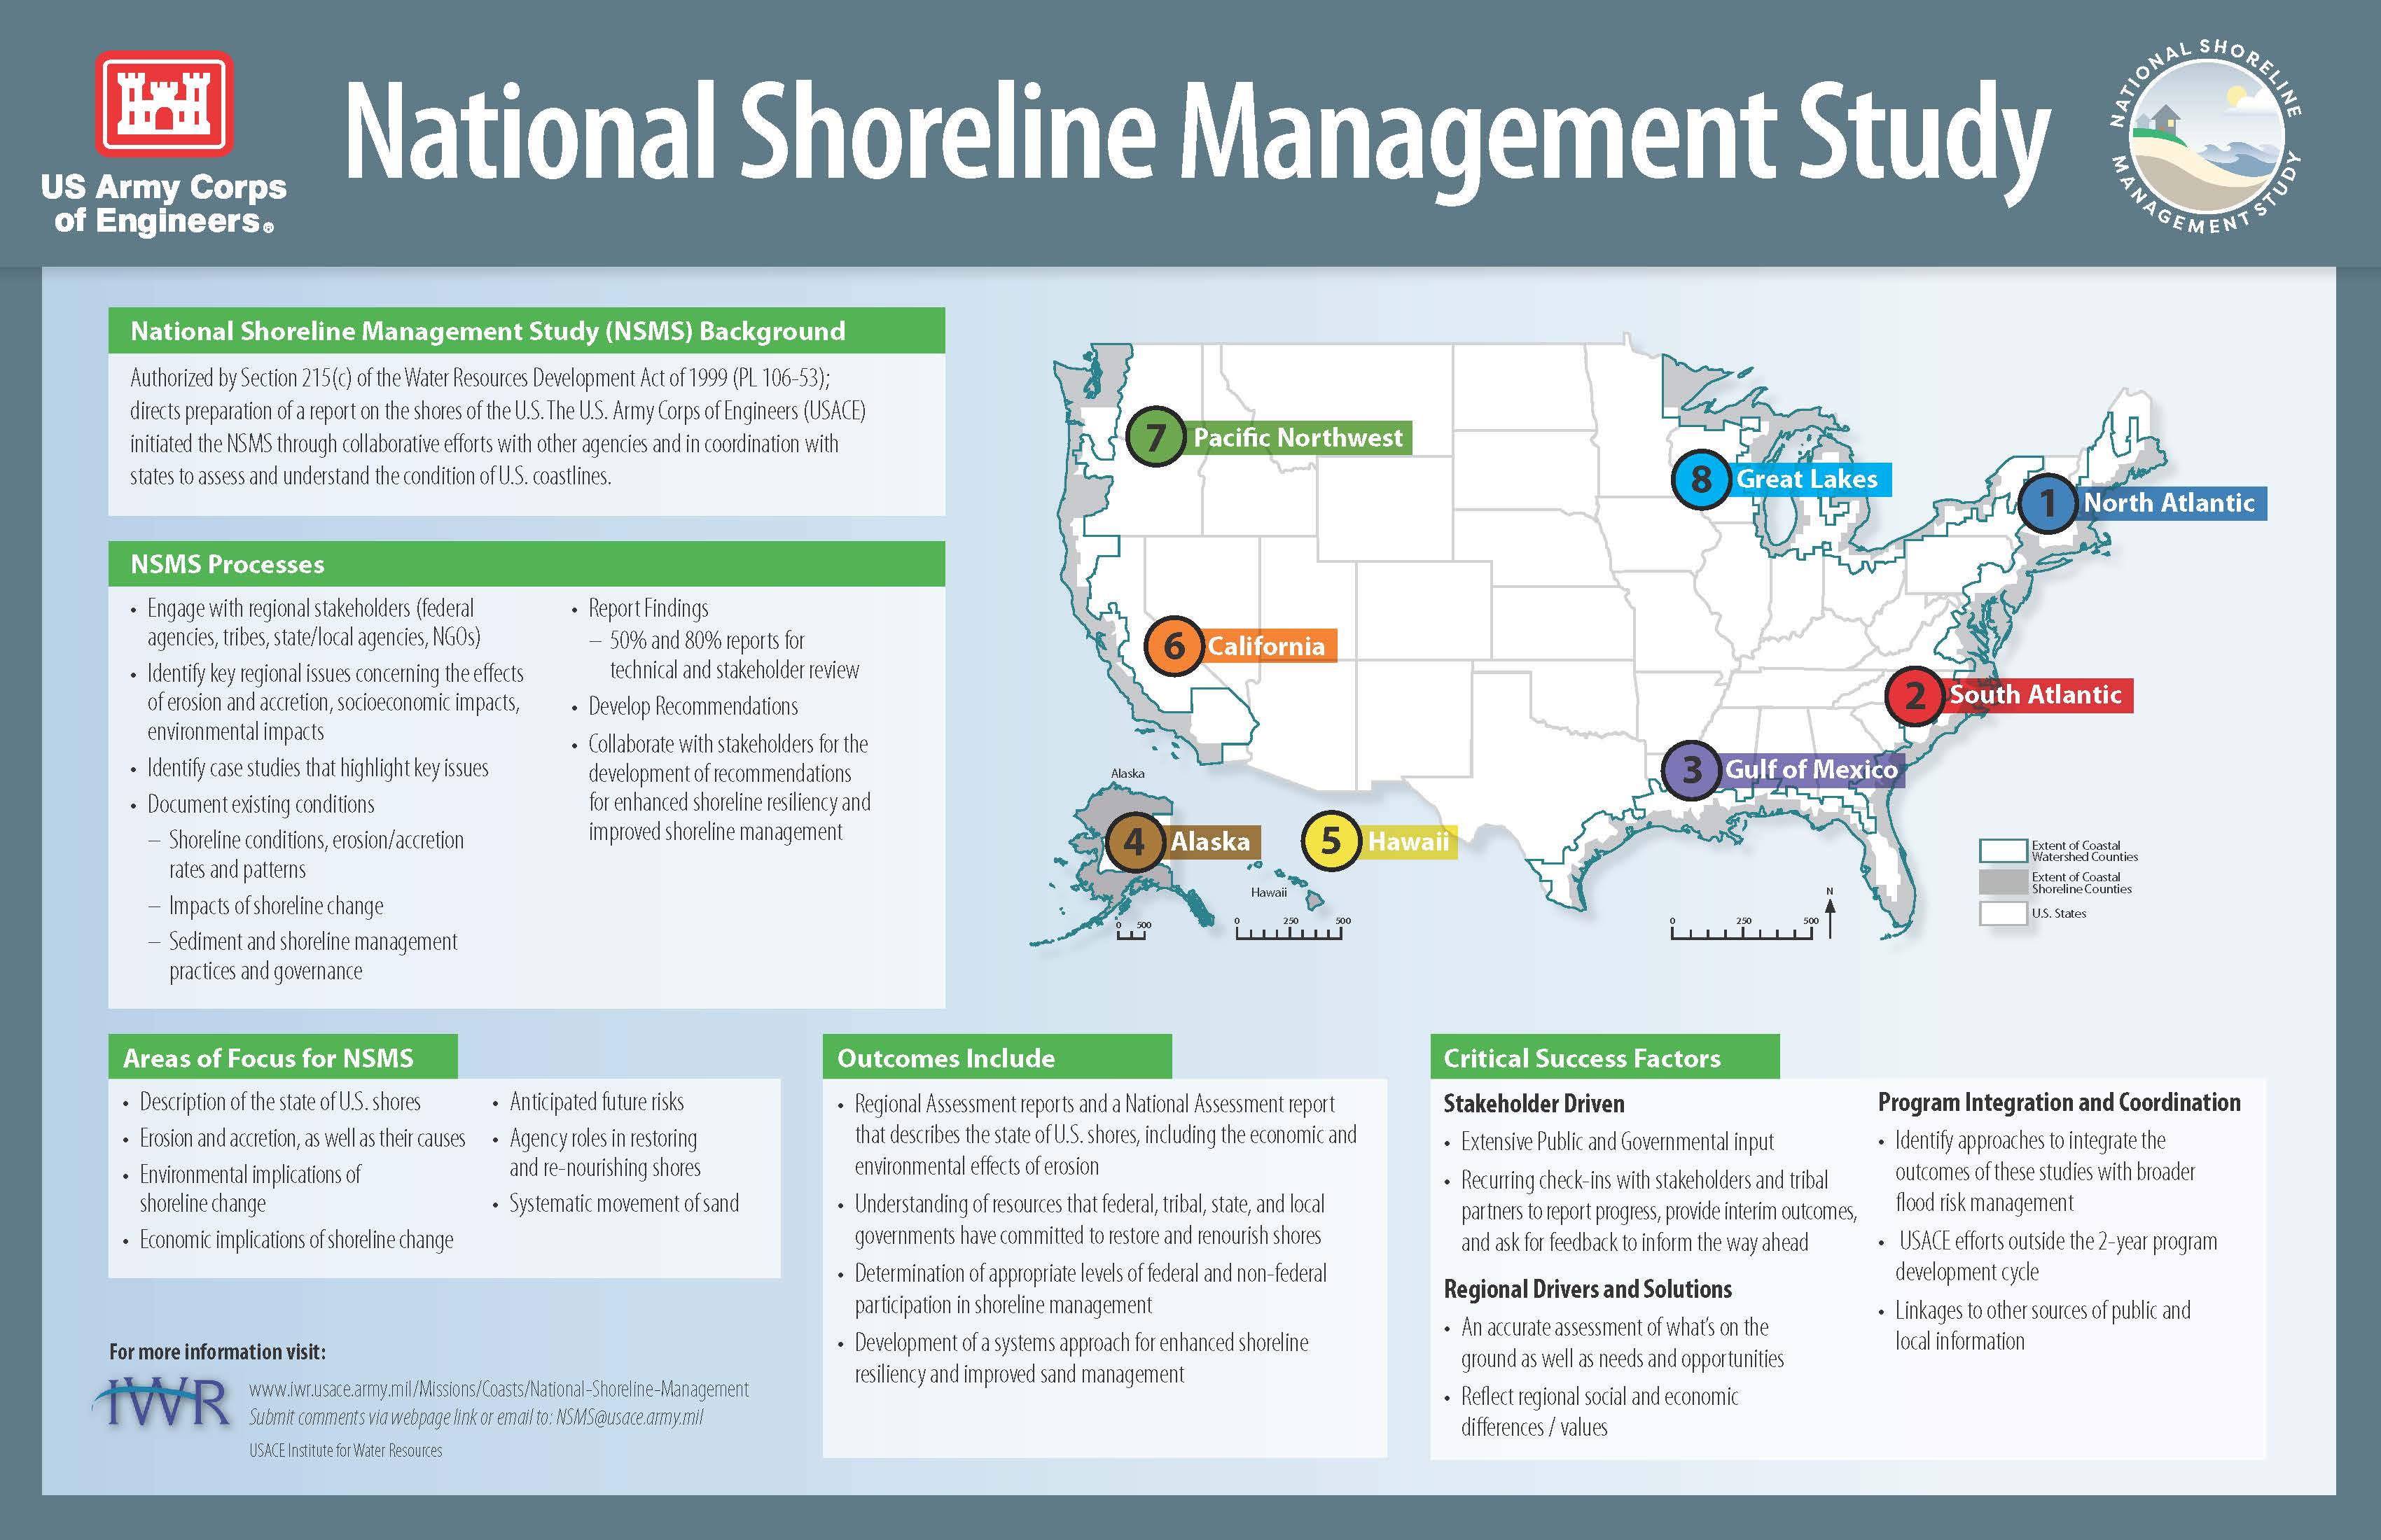Select region marker 7 circle

(x=1155, y=437)
